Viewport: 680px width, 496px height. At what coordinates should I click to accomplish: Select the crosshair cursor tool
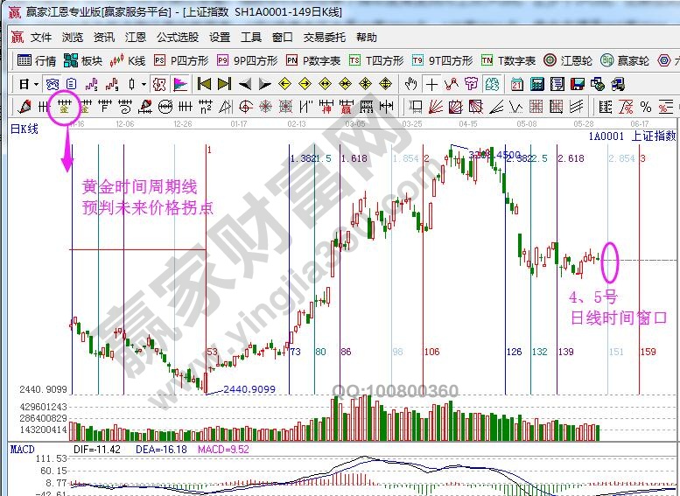[x=431, y=85]
